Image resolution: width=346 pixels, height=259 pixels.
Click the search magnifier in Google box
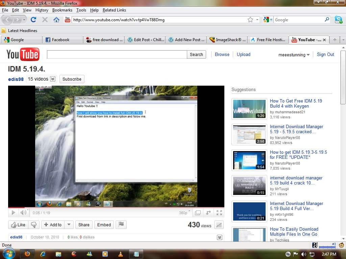tap(327, 20)
